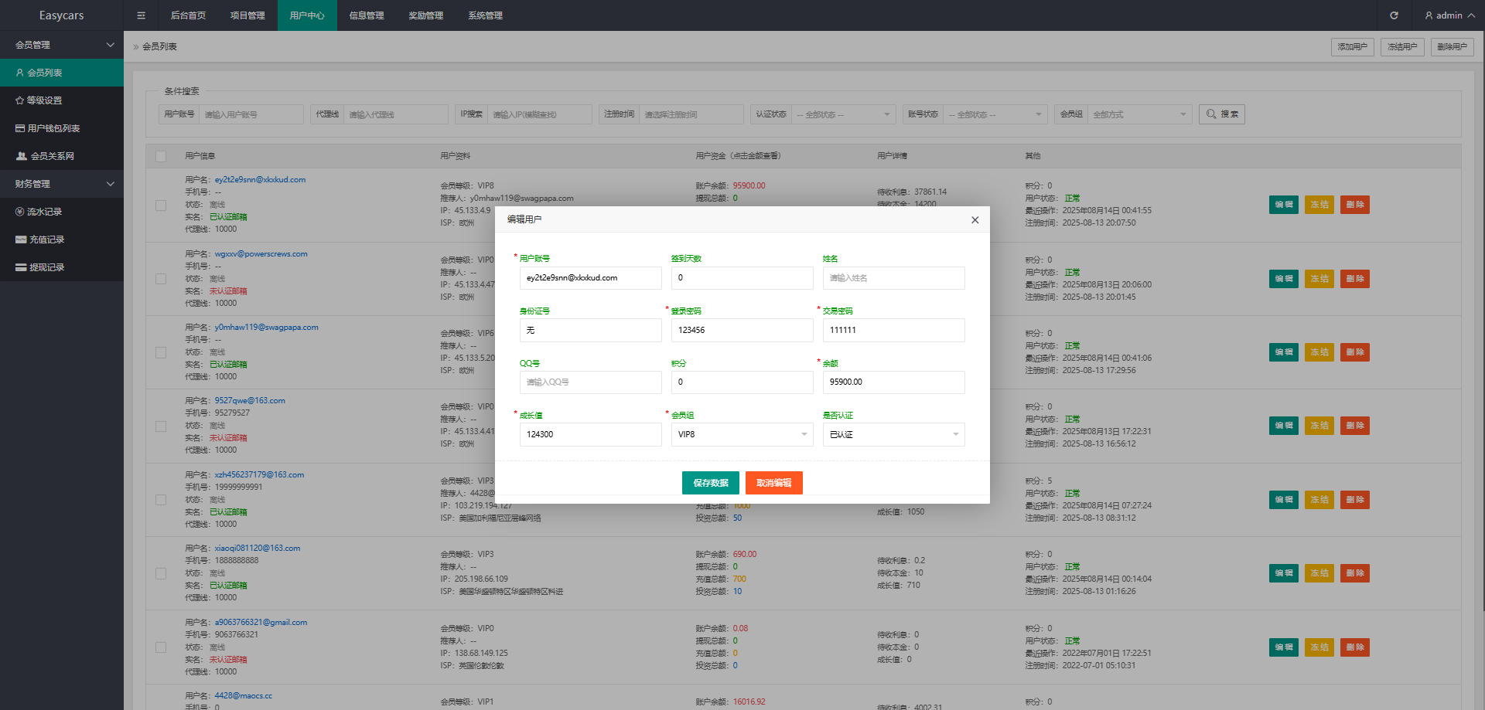Click the refresh icon in top bar
Screen dimensions: 1485x710
pos(1394,15)
